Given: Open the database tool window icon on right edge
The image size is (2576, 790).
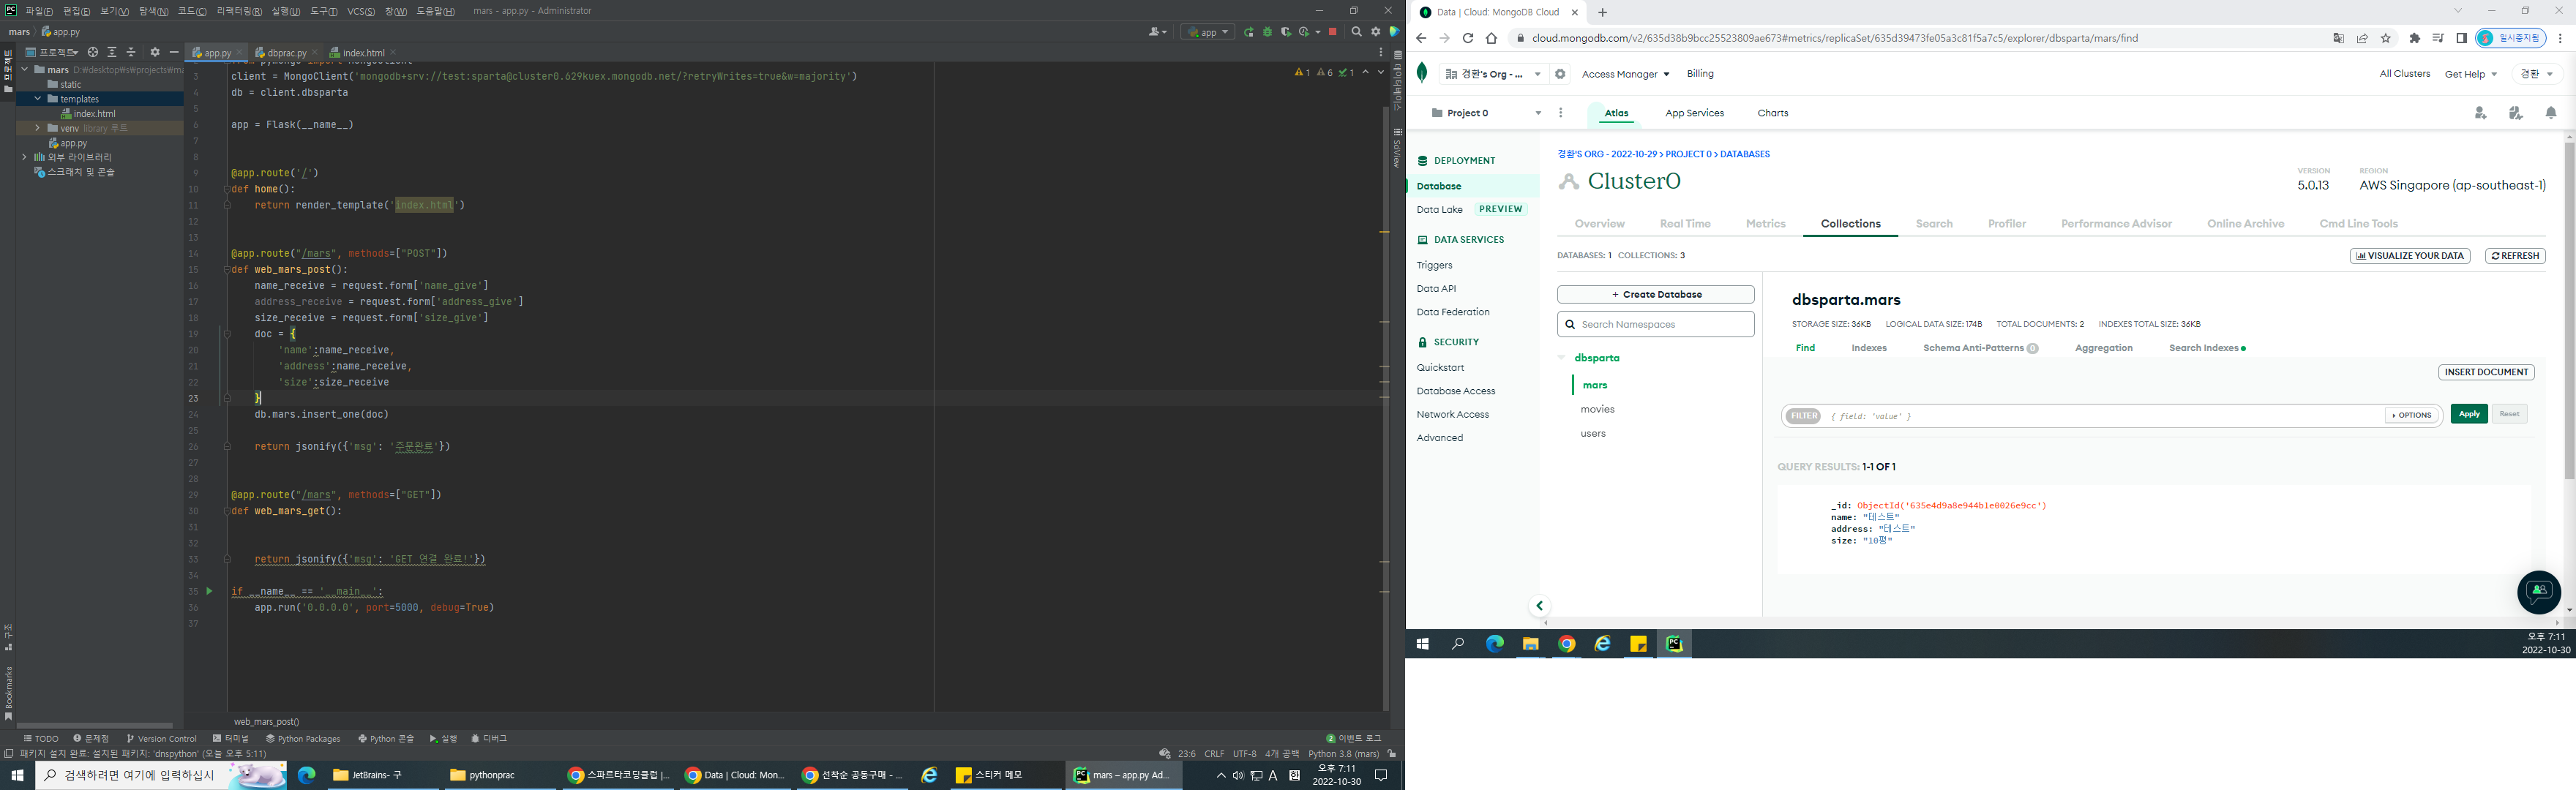Looking at the screenshot, I should (1397, 55).
